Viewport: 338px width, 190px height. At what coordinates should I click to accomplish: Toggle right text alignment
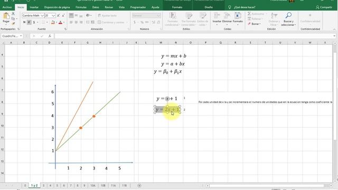[x=81, y=22]
